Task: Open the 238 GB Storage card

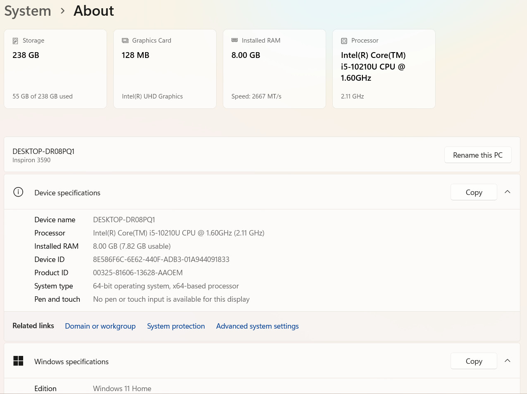Action: point(55,69)
